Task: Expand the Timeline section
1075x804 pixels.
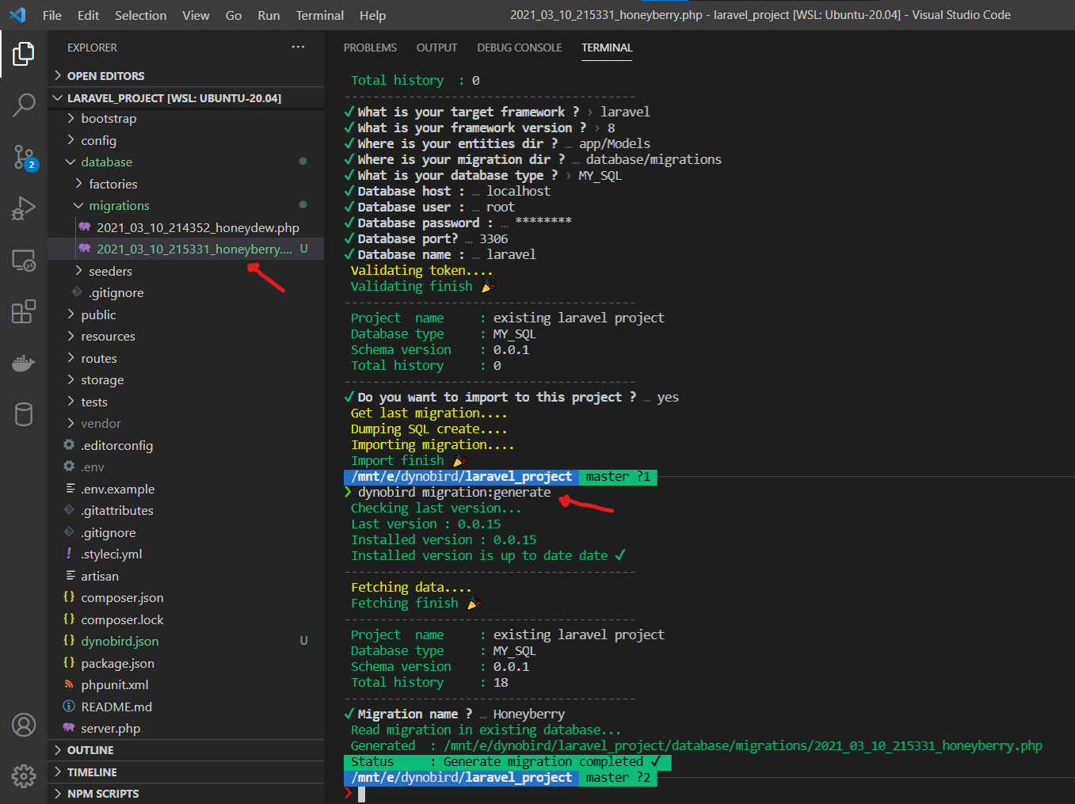Action: [185, 772]
